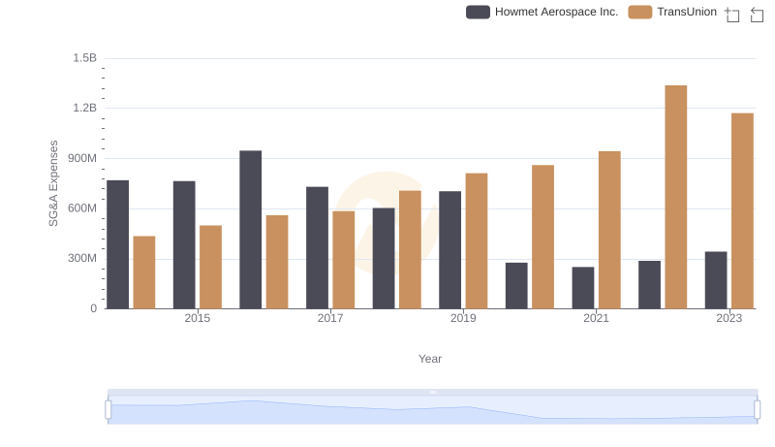Click the 900M y-axis label

tap(82, 158)
